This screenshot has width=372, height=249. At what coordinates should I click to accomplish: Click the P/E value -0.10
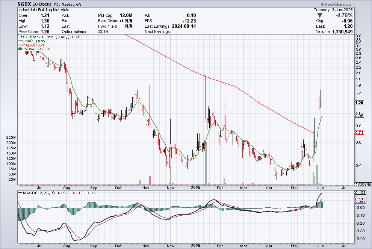(x=191, y=15)
